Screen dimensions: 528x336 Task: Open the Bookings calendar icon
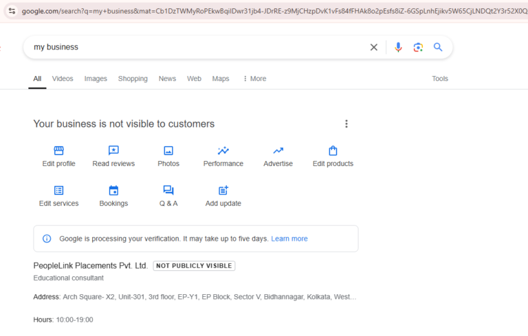click(x=113, y=191)
